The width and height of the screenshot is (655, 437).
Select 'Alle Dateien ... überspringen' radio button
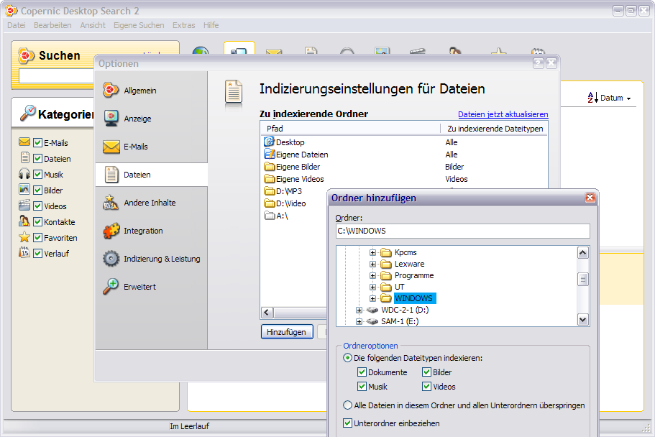[347, 405]
